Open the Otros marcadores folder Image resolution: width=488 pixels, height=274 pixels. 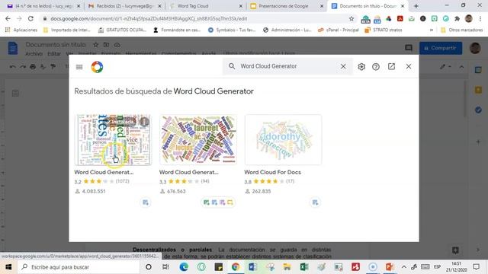pos(462,30)
